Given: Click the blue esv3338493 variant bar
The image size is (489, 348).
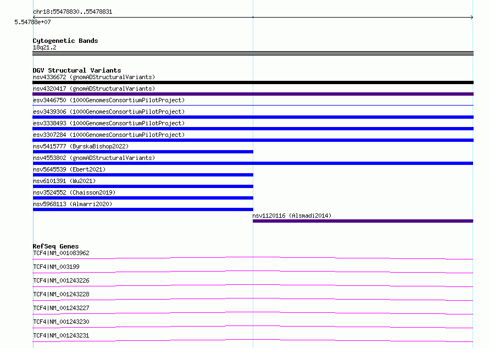Looking at the screenshot, I should pos(253,129).
